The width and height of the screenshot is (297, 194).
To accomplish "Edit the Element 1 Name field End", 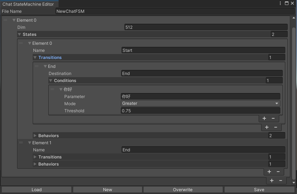I will click(x=203, y=150).
